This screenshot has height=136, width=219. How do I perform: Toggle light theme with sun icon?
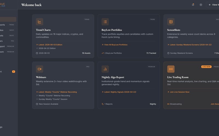coord(201,5)
